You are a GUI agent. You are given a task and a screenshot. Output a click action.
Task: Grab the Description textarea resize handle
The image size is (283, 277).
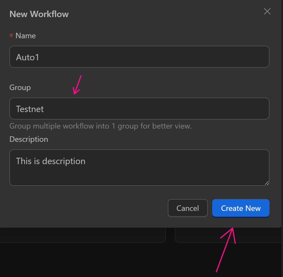(266, 183)
